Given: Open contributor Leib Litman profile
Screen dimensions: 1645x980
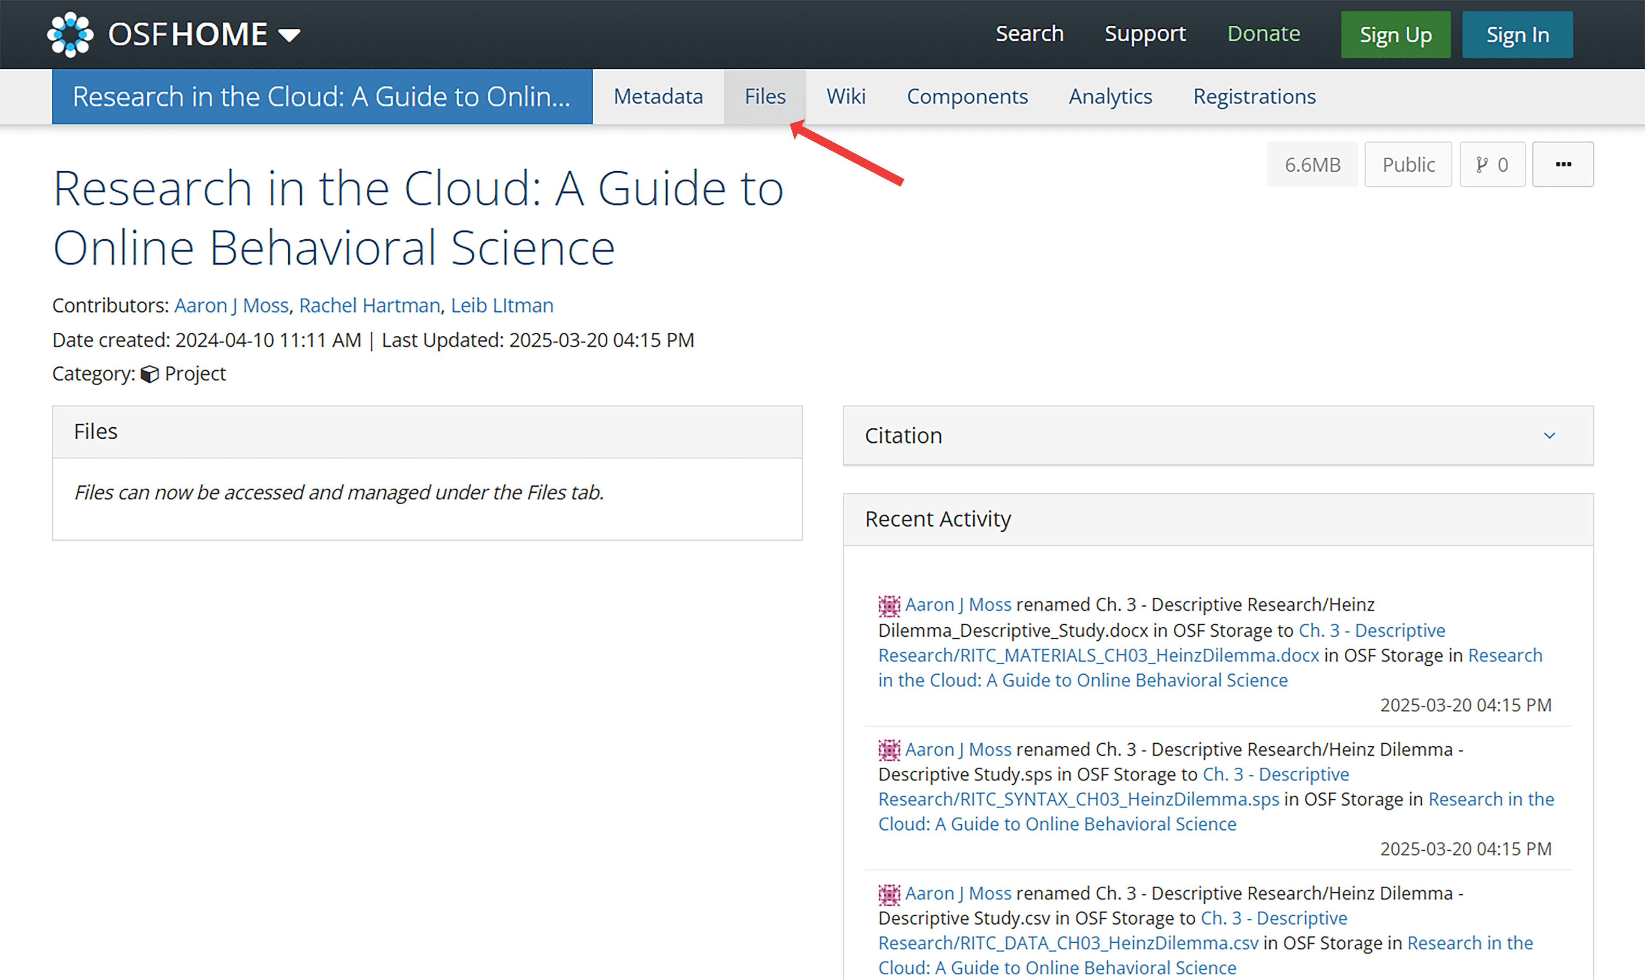Looking at the screenshot, I should 502,305.
